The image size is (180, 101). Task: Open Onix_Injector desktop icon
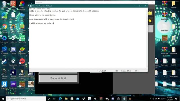click(4, 39)
